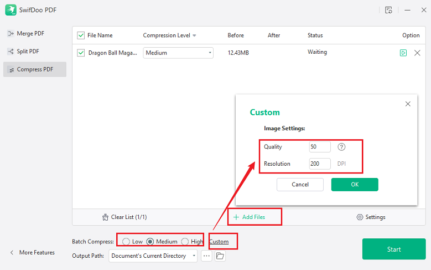Click the Waiting status text

[317, 52]
